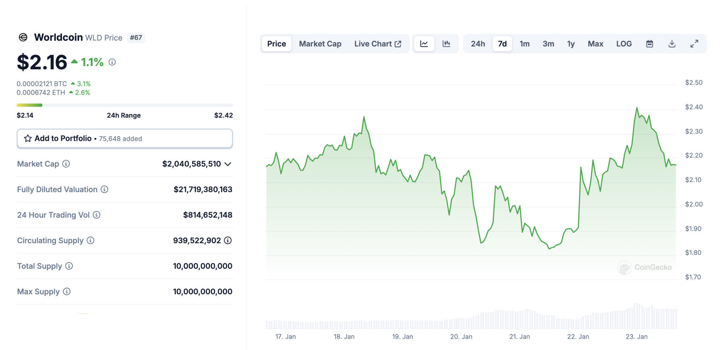The height and width of the screenshot is (350, 726).
Task: Show Total Supply info icon
Action: click(69, 266)
